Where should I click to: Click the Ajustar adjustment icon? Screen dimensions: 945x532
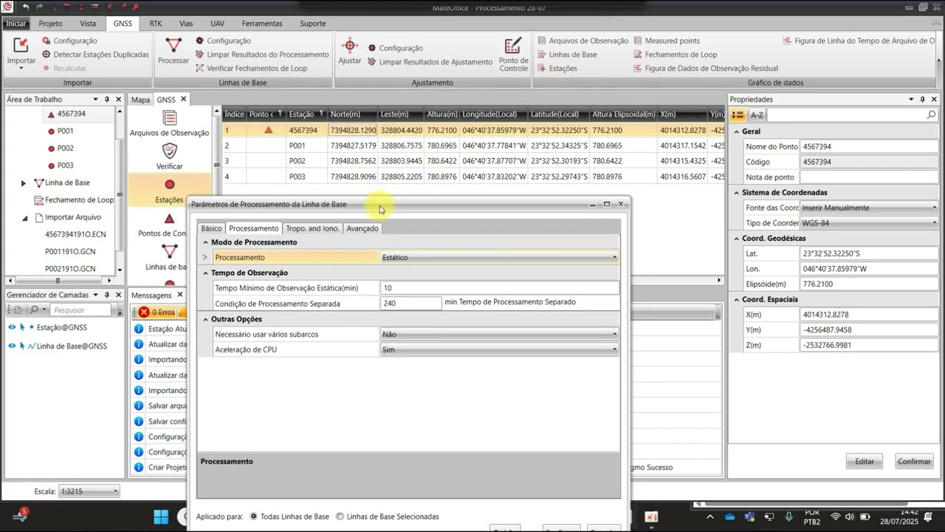[350, 50]
